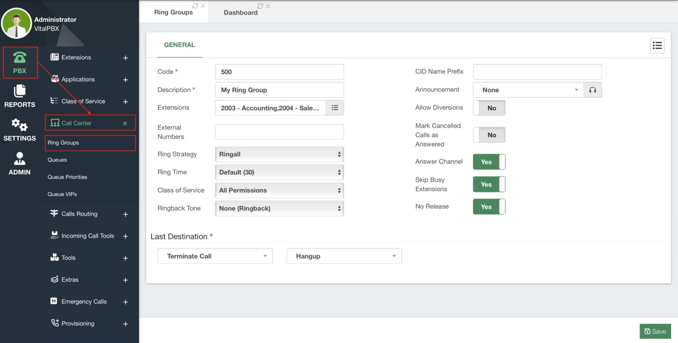Click the Provisioning phone icon

click(55, 323)
